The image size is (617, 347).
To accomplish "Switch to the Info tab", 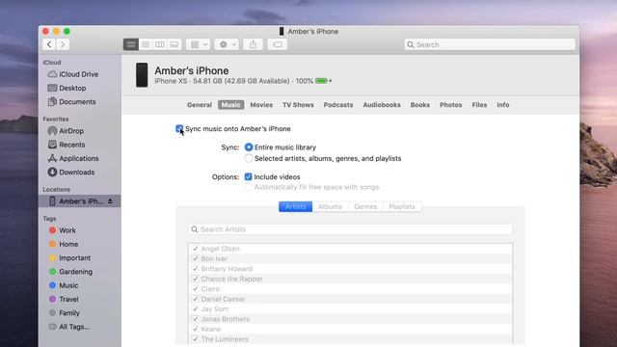I will click(x=503, y=105).
